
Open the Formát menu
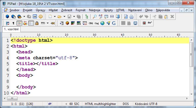coord(81,10)
